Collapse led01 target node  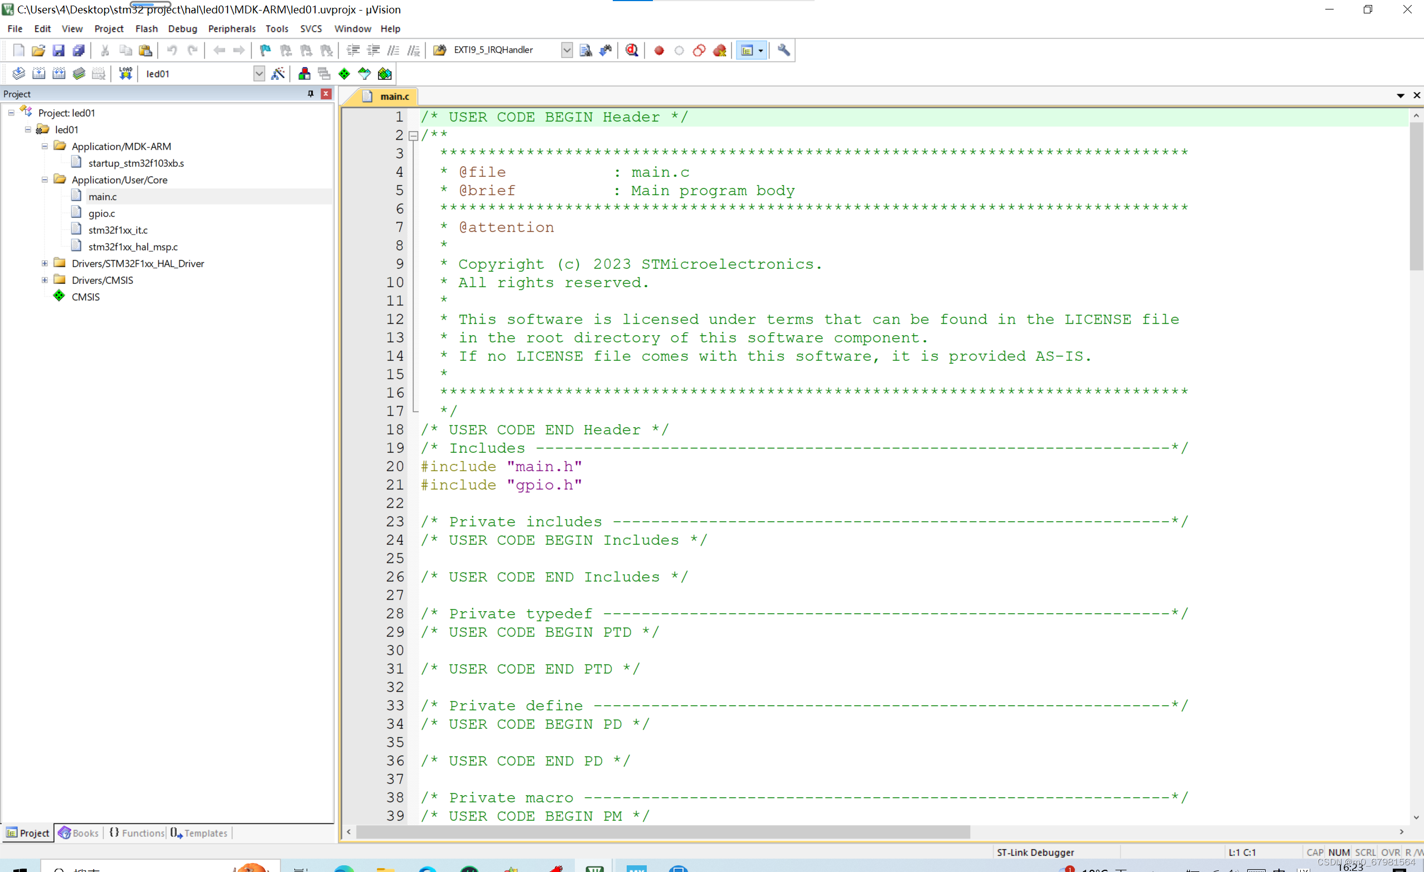pyautogui.click(x=28, y=129)
